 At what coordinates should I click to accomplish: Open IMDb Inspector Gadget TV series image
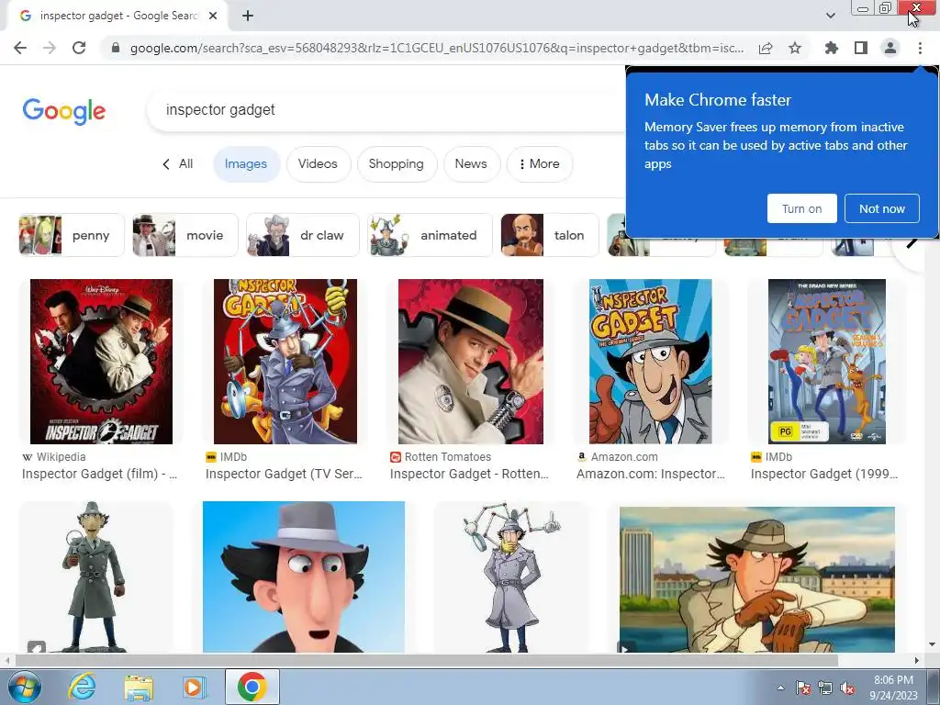coord(285,362)
